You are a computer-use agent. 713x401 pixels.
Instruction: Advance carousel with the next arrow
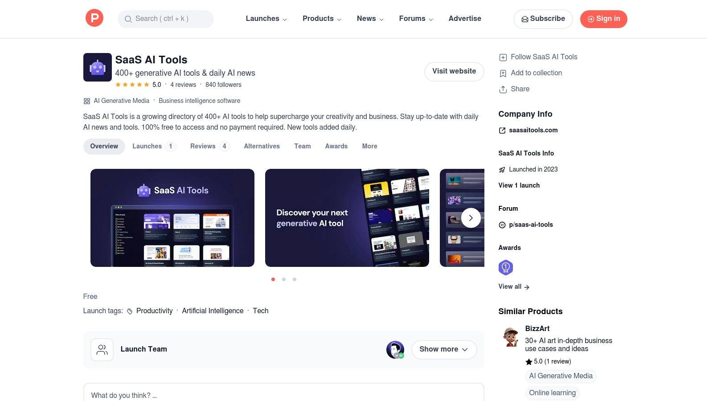pos(471,218)
